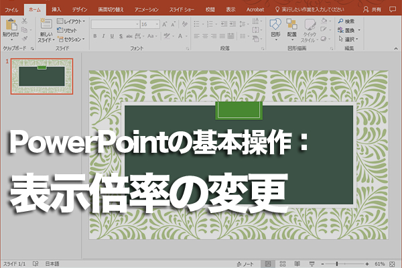The height and width of the screenshot is (268, 402).
Task: Click the Paste (貼り付け) clipboard icon
Action: 11,25
